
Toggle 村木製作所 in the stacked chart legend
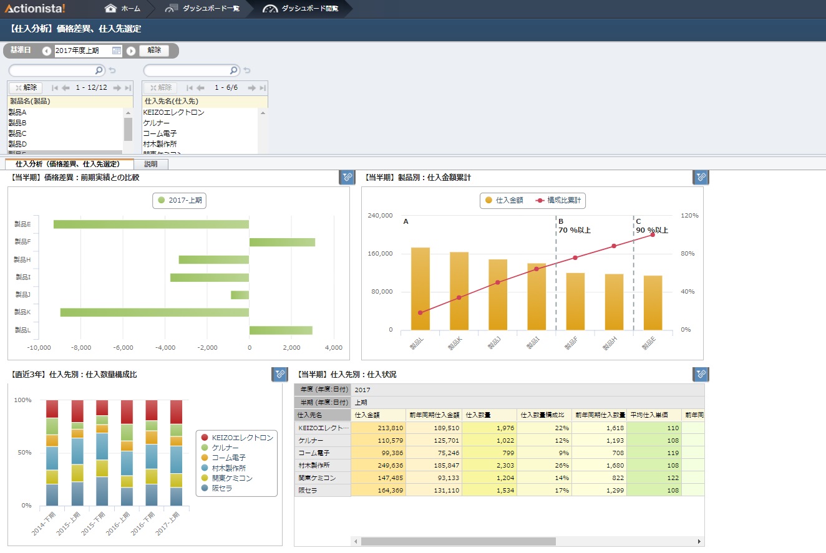coord(223,468)
